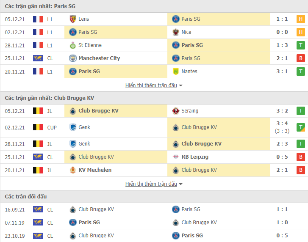Click dropdown arrow beside Paris SG show-more link
The width and height of the screenshot is (308, 242).
tap(181, 85)
